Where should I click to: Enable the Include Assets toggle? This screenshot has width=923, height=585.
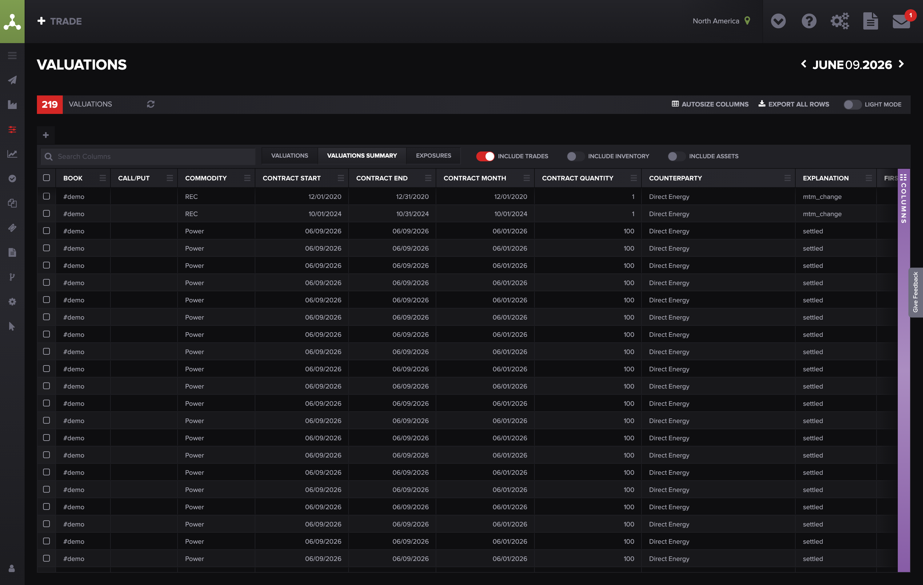pyautogui.click(x=677, y=156)
